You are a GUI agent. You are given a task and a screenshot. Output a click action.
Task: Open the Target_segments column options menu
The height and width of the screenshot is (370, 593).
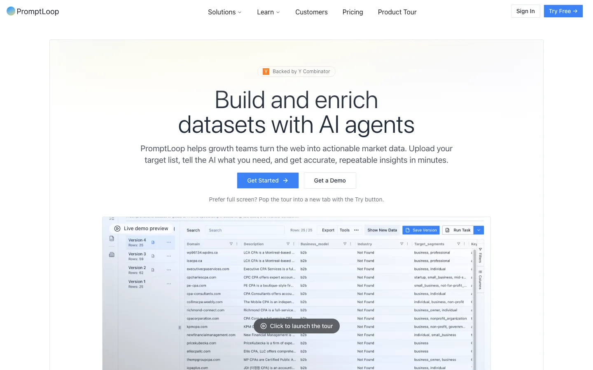click(464, 244)
